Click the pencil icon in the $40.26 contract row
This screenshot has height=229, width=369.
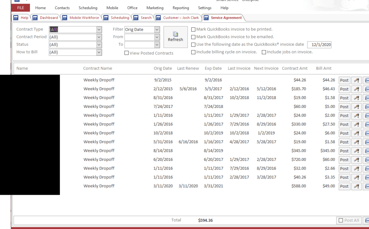[356, 177]
